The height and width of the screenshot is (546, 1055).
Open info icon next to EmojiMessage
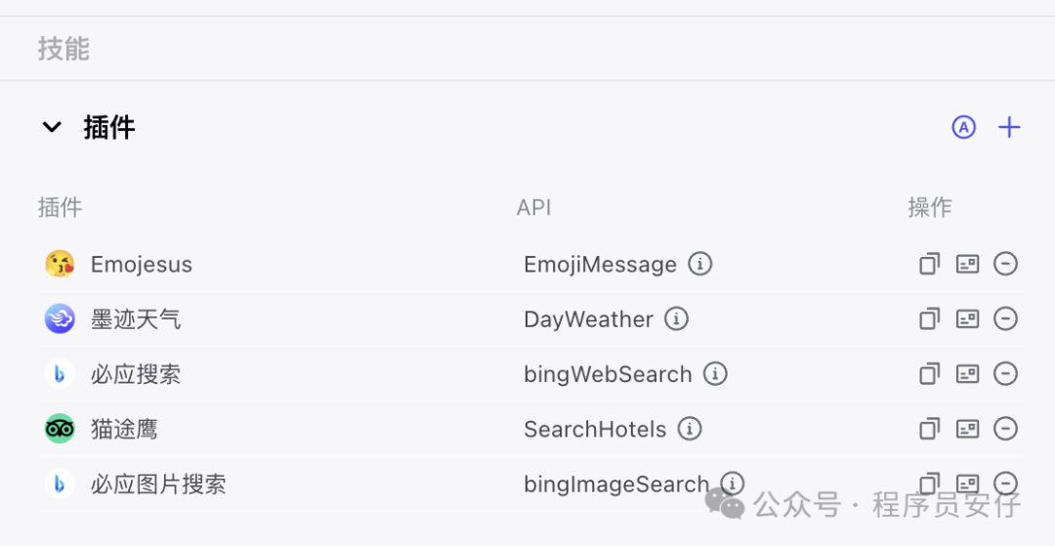(699, 264)
